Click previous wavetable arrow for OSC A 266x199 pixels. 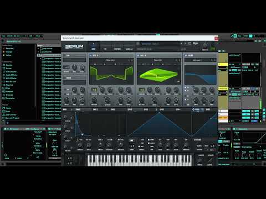pos(129,60)
